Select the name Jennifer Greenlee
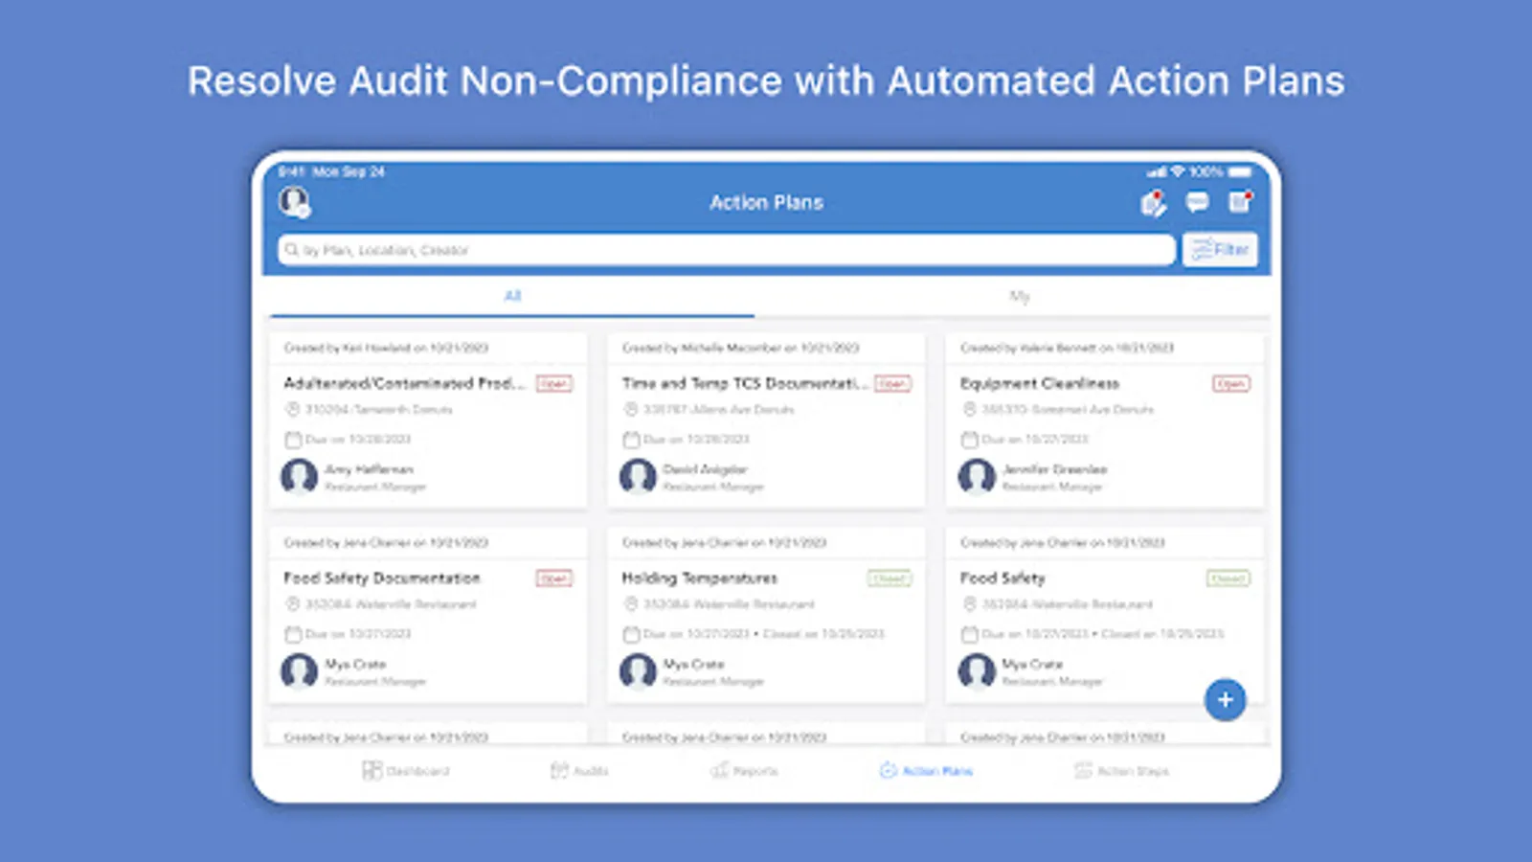 click(x=1054, y=469)
